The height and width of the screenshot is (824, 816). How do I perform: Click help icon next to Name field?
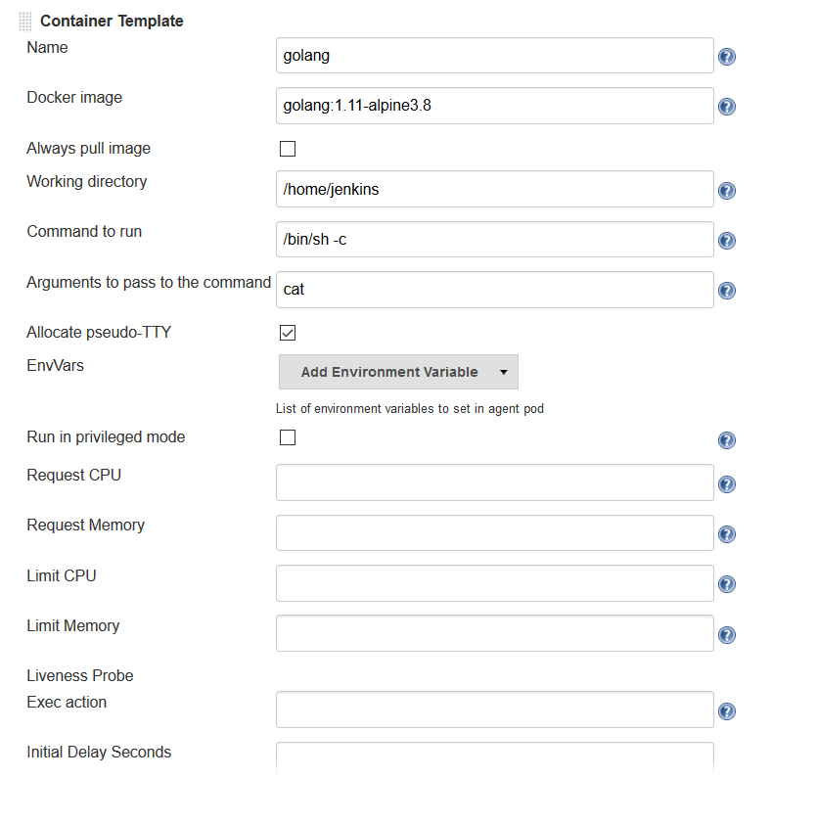pos(727,57)
